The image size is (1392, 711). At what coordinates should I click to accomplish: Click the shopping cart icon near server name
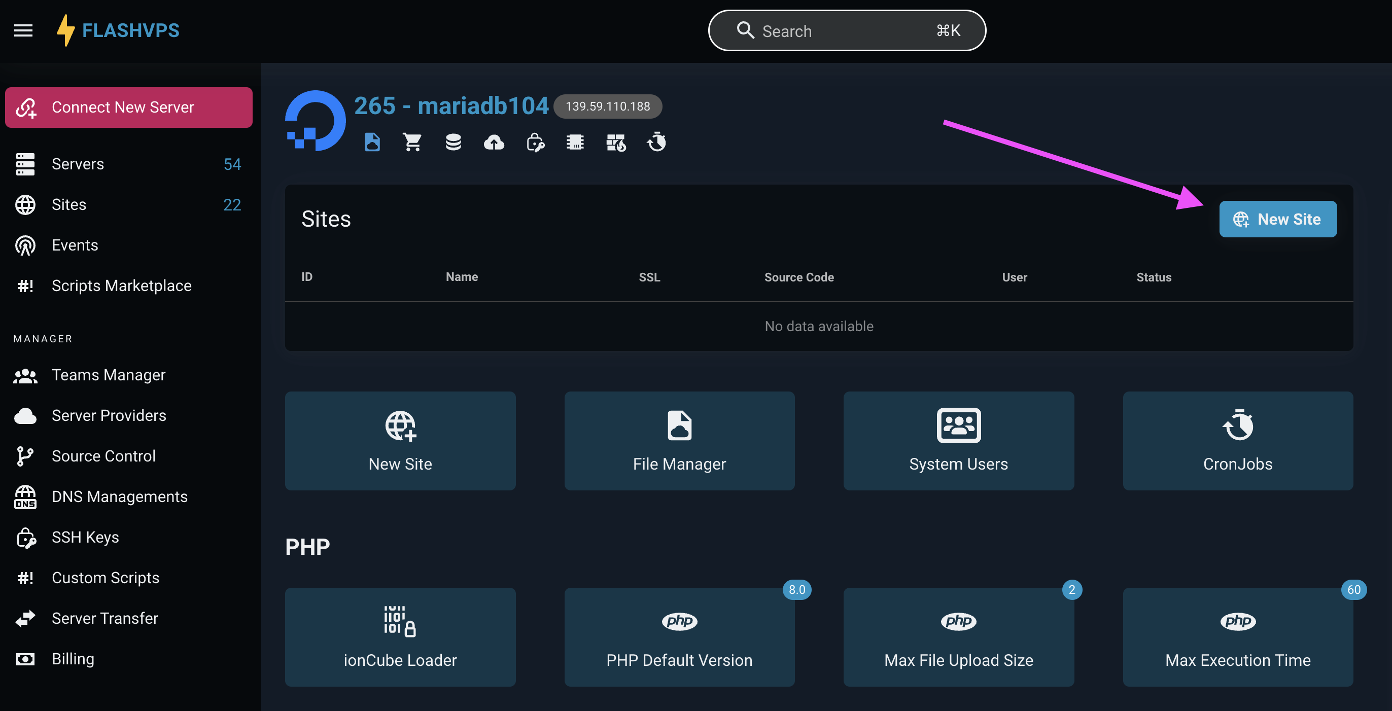(x=412, y=142)
